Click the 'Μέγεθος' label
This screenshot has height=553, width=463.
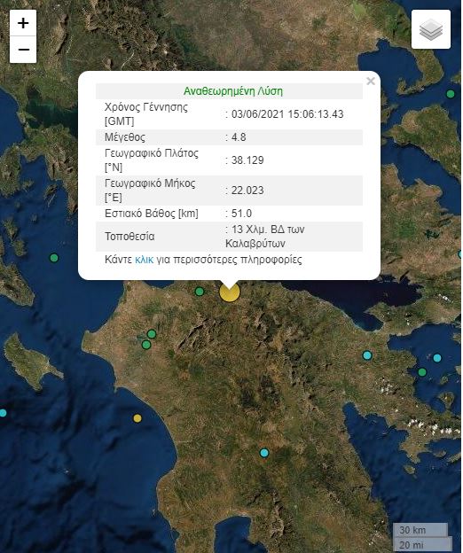pos(125,137)
